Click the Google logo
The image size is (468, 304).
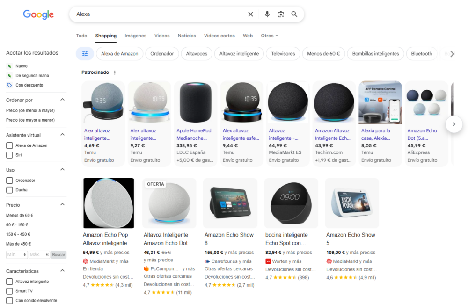click(x=38, y=14)
